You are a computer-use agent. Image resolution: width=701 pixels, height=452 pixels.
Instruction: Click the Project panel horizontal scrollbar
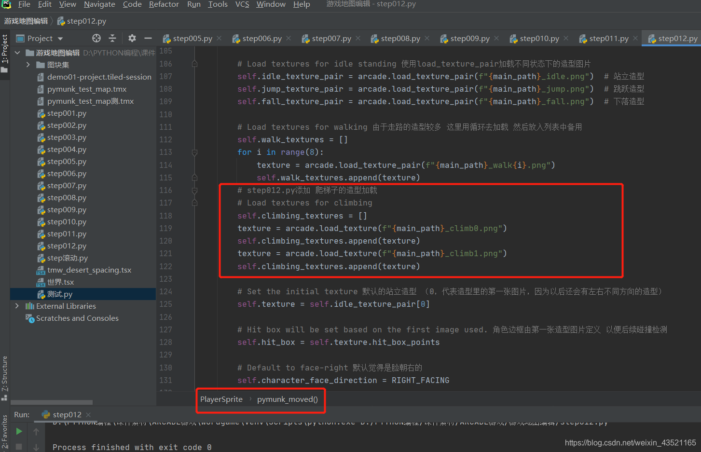pos(52,402)
